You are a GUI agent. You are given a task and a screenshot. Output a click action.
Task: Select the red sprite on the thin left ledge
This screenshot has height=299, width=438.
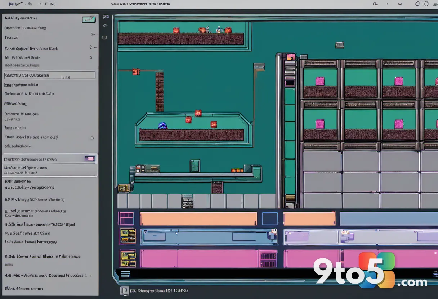tap(136, 72)
